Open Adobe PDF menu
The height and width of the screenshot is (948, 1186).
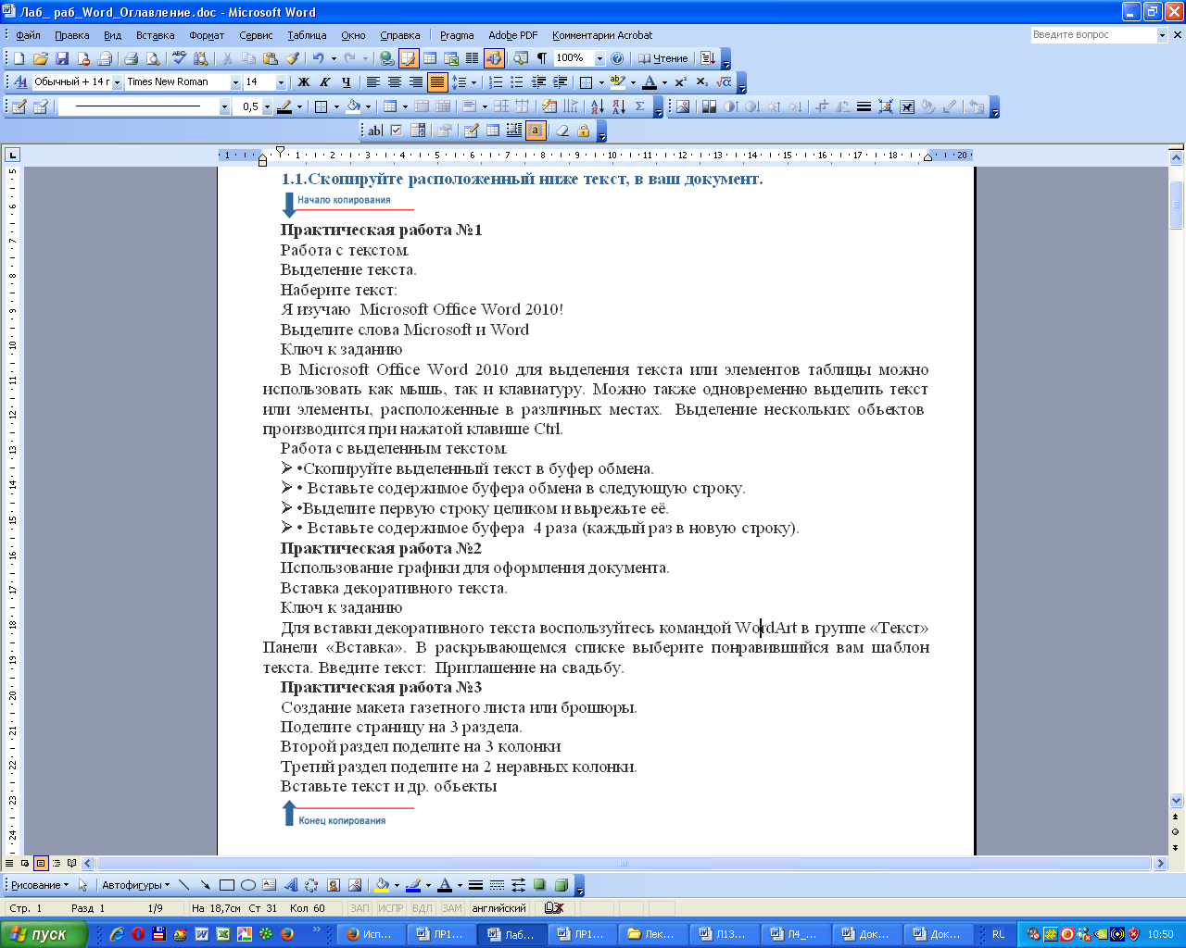tap(513, 35)
